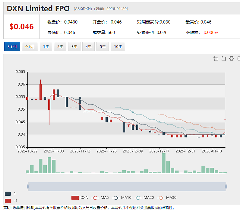Toggle the red '-1' visual map swatch

click(8, 201)
